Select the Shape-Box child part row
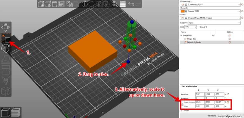Image resolution: width=244 pixels, height=118 pixels. tap(212, 39)
